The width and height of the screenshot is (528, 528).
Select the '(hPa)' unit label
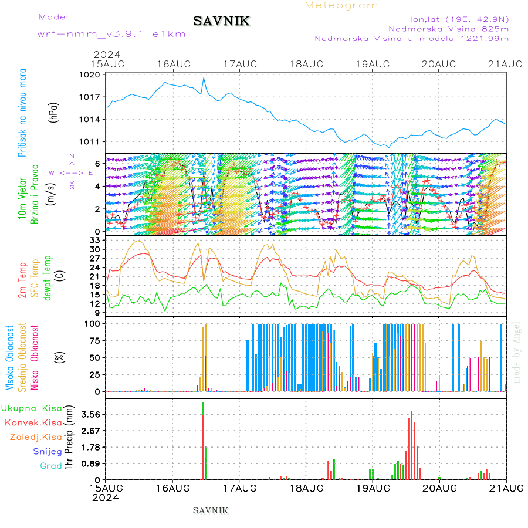coord(53,113)
